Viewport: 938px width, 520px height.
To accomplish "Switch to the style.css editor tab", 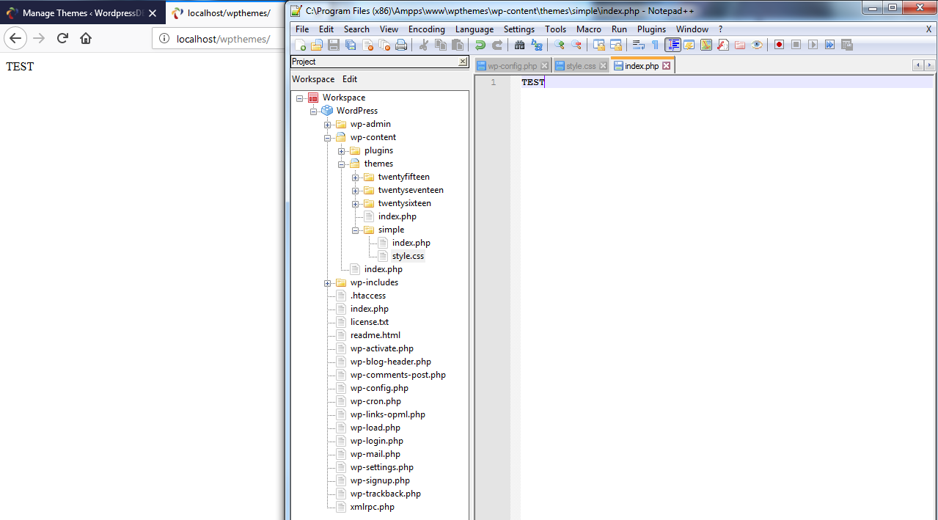I will pos(581,66).
